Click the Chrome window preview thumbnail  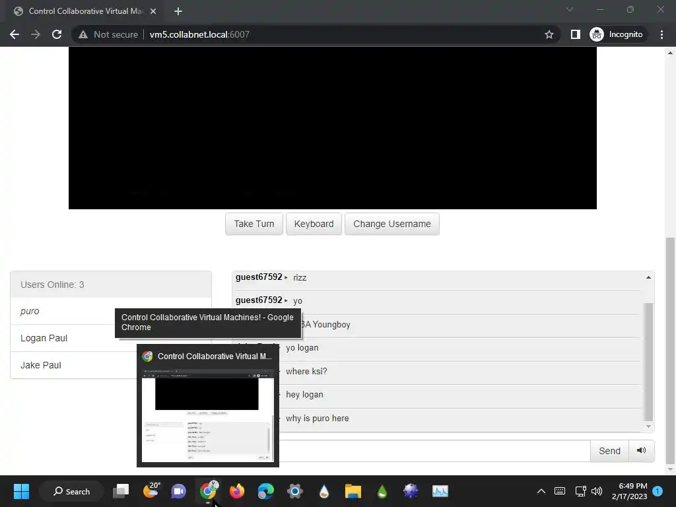click(x=208, y=416)
